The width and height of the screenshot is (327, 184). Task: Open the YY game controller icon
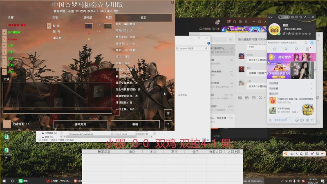pos(312,43)
